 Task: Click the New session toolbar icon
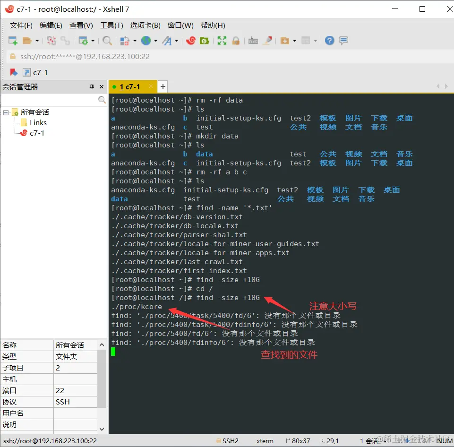13,41
